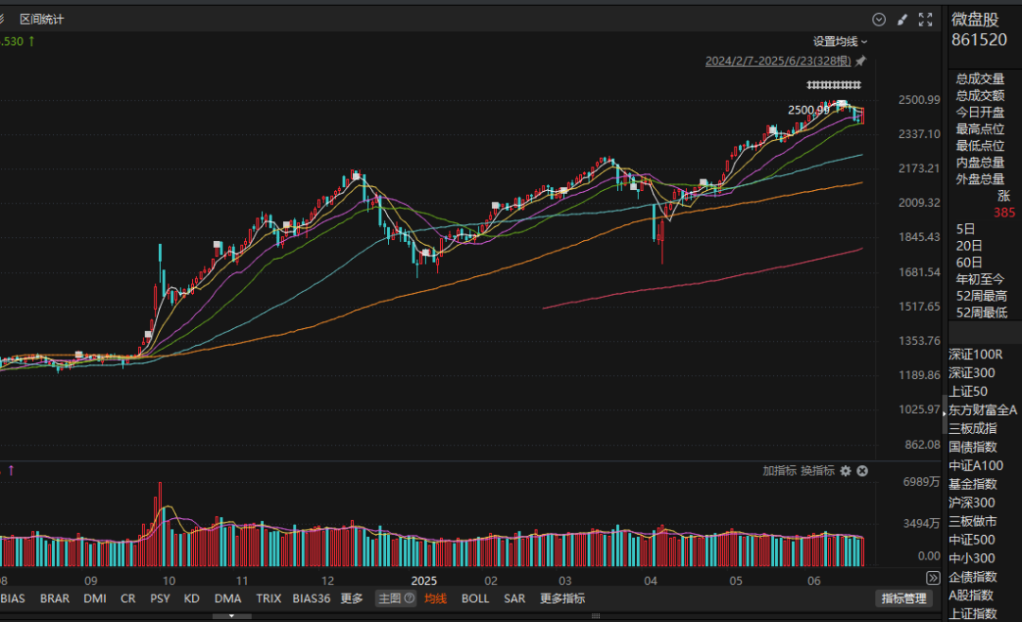Screen dimensions: 1022x622
Task: Switch to the KD indicator tab
Action: tap(192, 598)
